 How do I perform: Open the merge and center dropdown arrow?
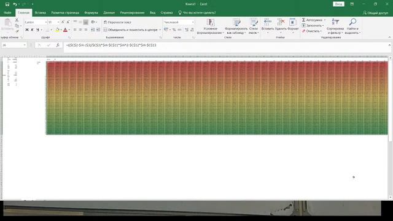(160, 30)
